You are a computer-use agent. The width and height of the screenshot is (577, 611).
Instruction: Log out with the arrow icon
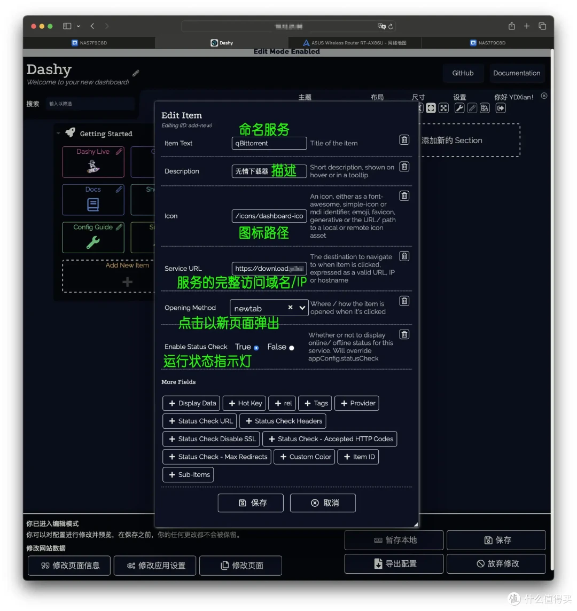tap(501, 108)
